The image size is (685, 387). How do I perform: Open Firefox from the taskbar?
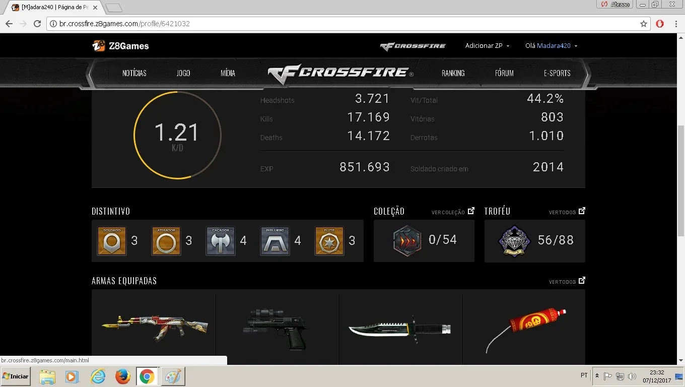pyautogui.click(x=122, y=376)
